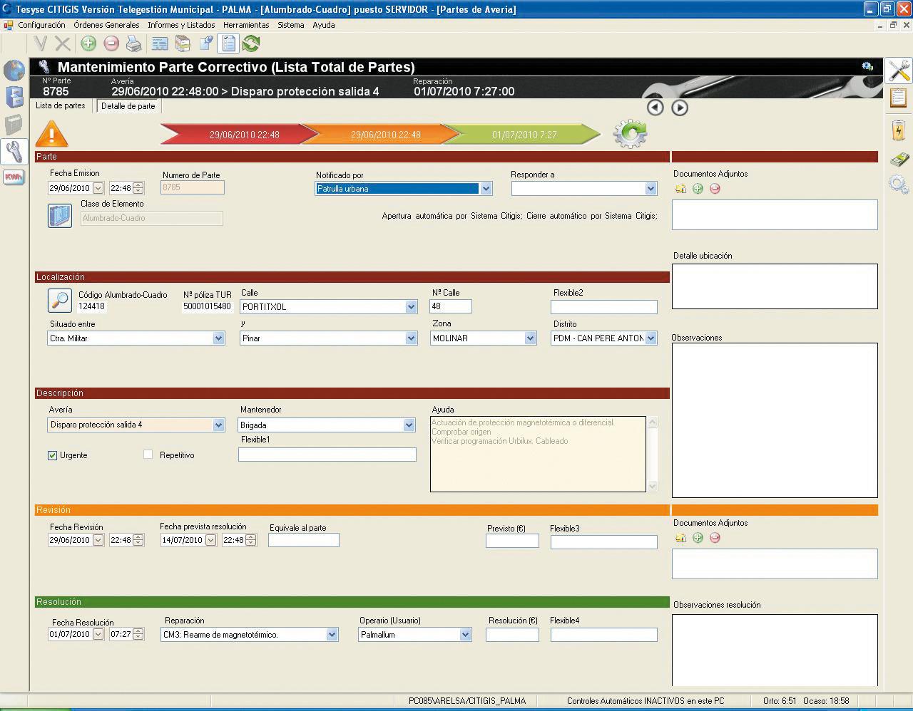Click the red remove button in the top toolbar
Viewport: 913px width, 711px height.
click(x=111, y=44)
